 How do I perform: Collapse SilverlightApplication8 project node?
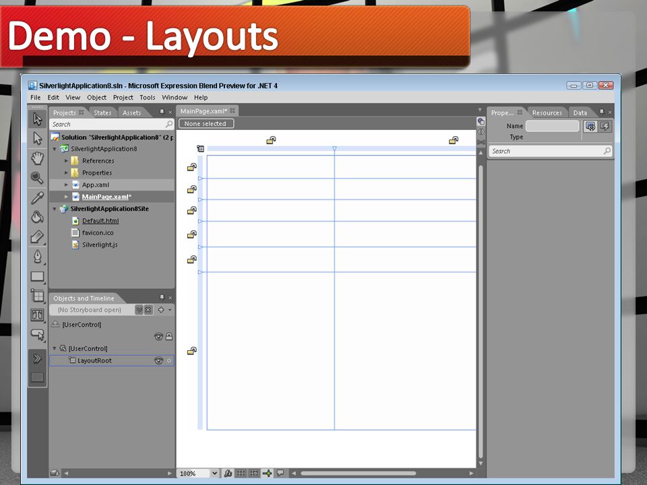click(x=55, y=149)
